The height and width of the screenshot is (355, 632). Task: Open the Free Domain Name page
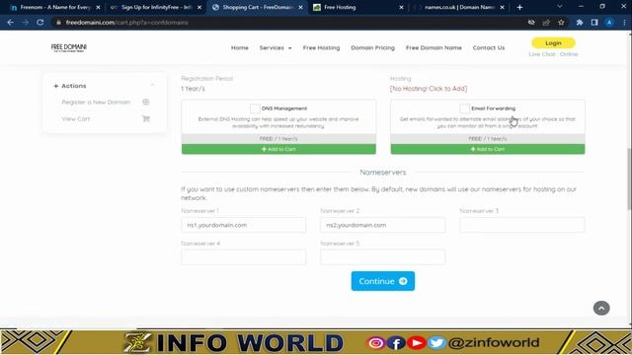(434, 47)
